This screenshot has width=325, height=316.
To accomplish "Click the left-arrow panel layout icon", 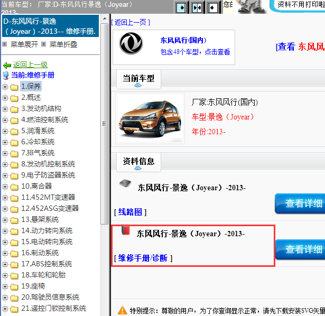I will tap(212, 8).
